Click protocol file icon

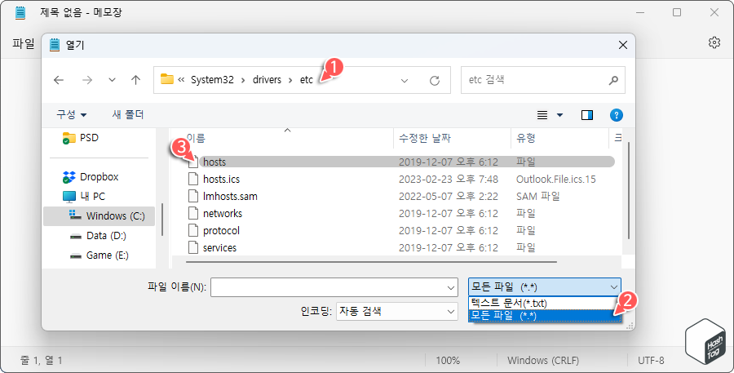[193, 230]
